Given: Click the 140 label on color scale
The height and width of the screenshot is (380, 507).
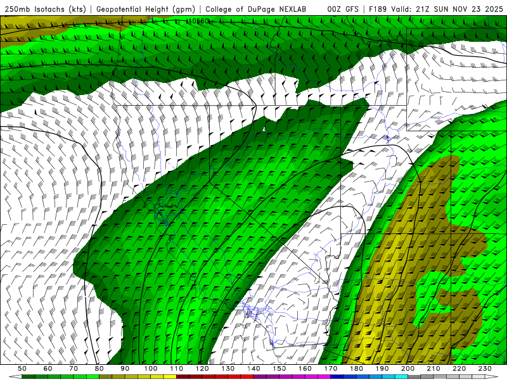Looking at the screenshot, I should pos(253,369).
